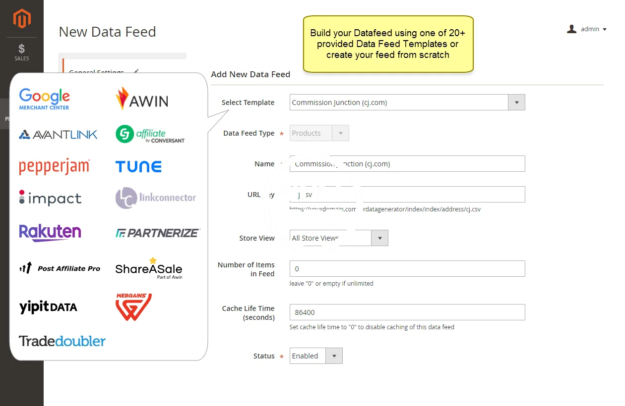The width and height of the screenshot is (625, 406).
Task: Click the Cache Life Time field
Action: (407, 312)
